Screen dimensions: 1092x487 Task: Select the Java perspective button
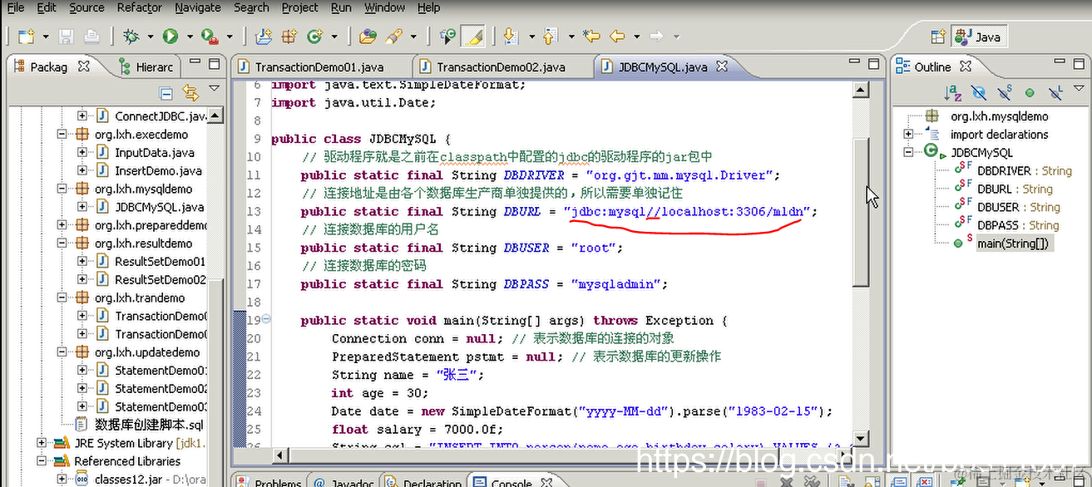tap(978, 37)
